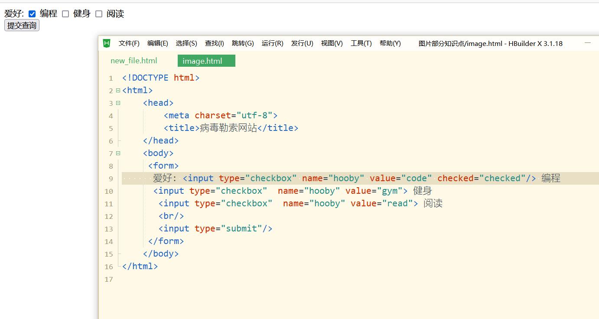Click the DOCTYPE declaration on line 1
This screenshot has height=319, width=599.
(161, 78)
